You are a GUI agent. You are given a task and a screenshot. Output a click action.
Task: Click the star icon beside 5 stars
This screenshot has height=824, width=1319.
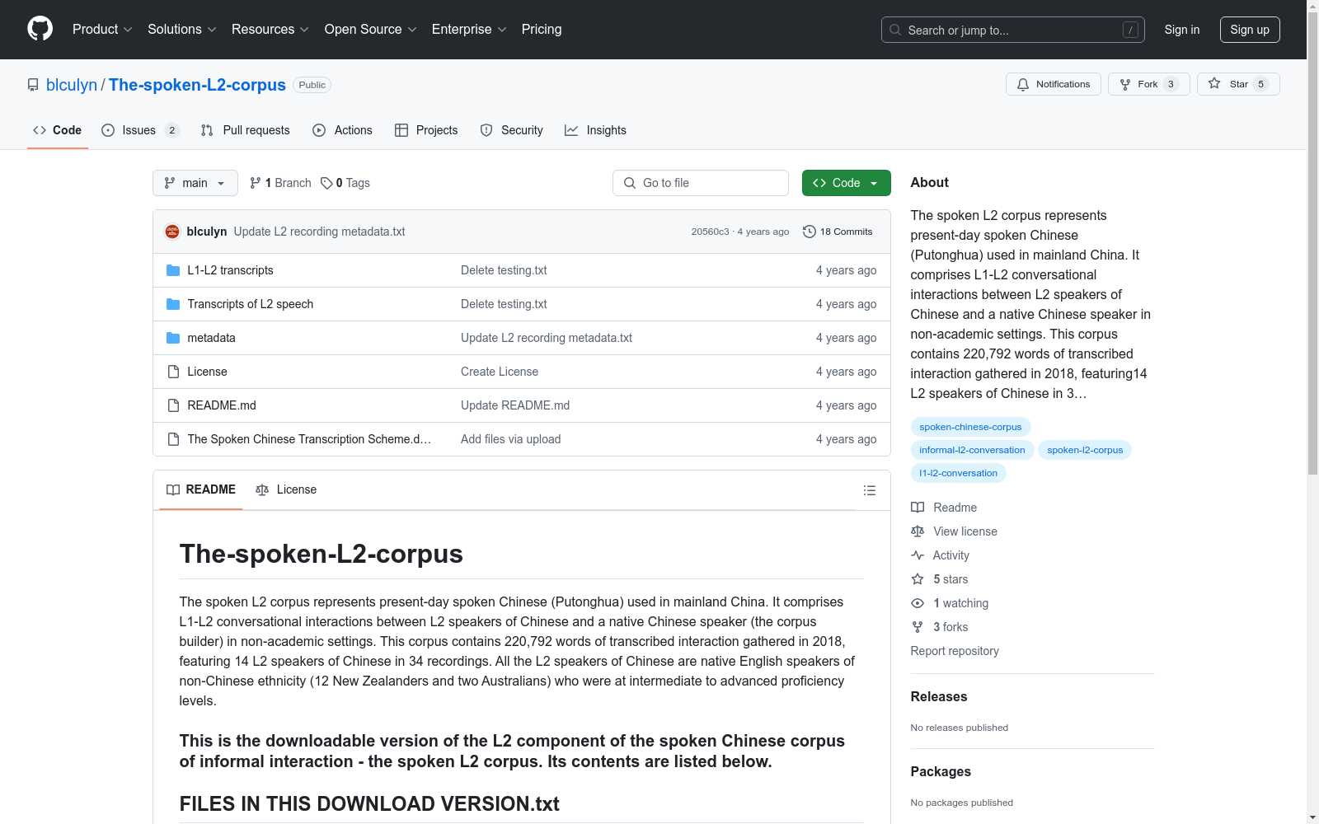(x=918, y=579)
